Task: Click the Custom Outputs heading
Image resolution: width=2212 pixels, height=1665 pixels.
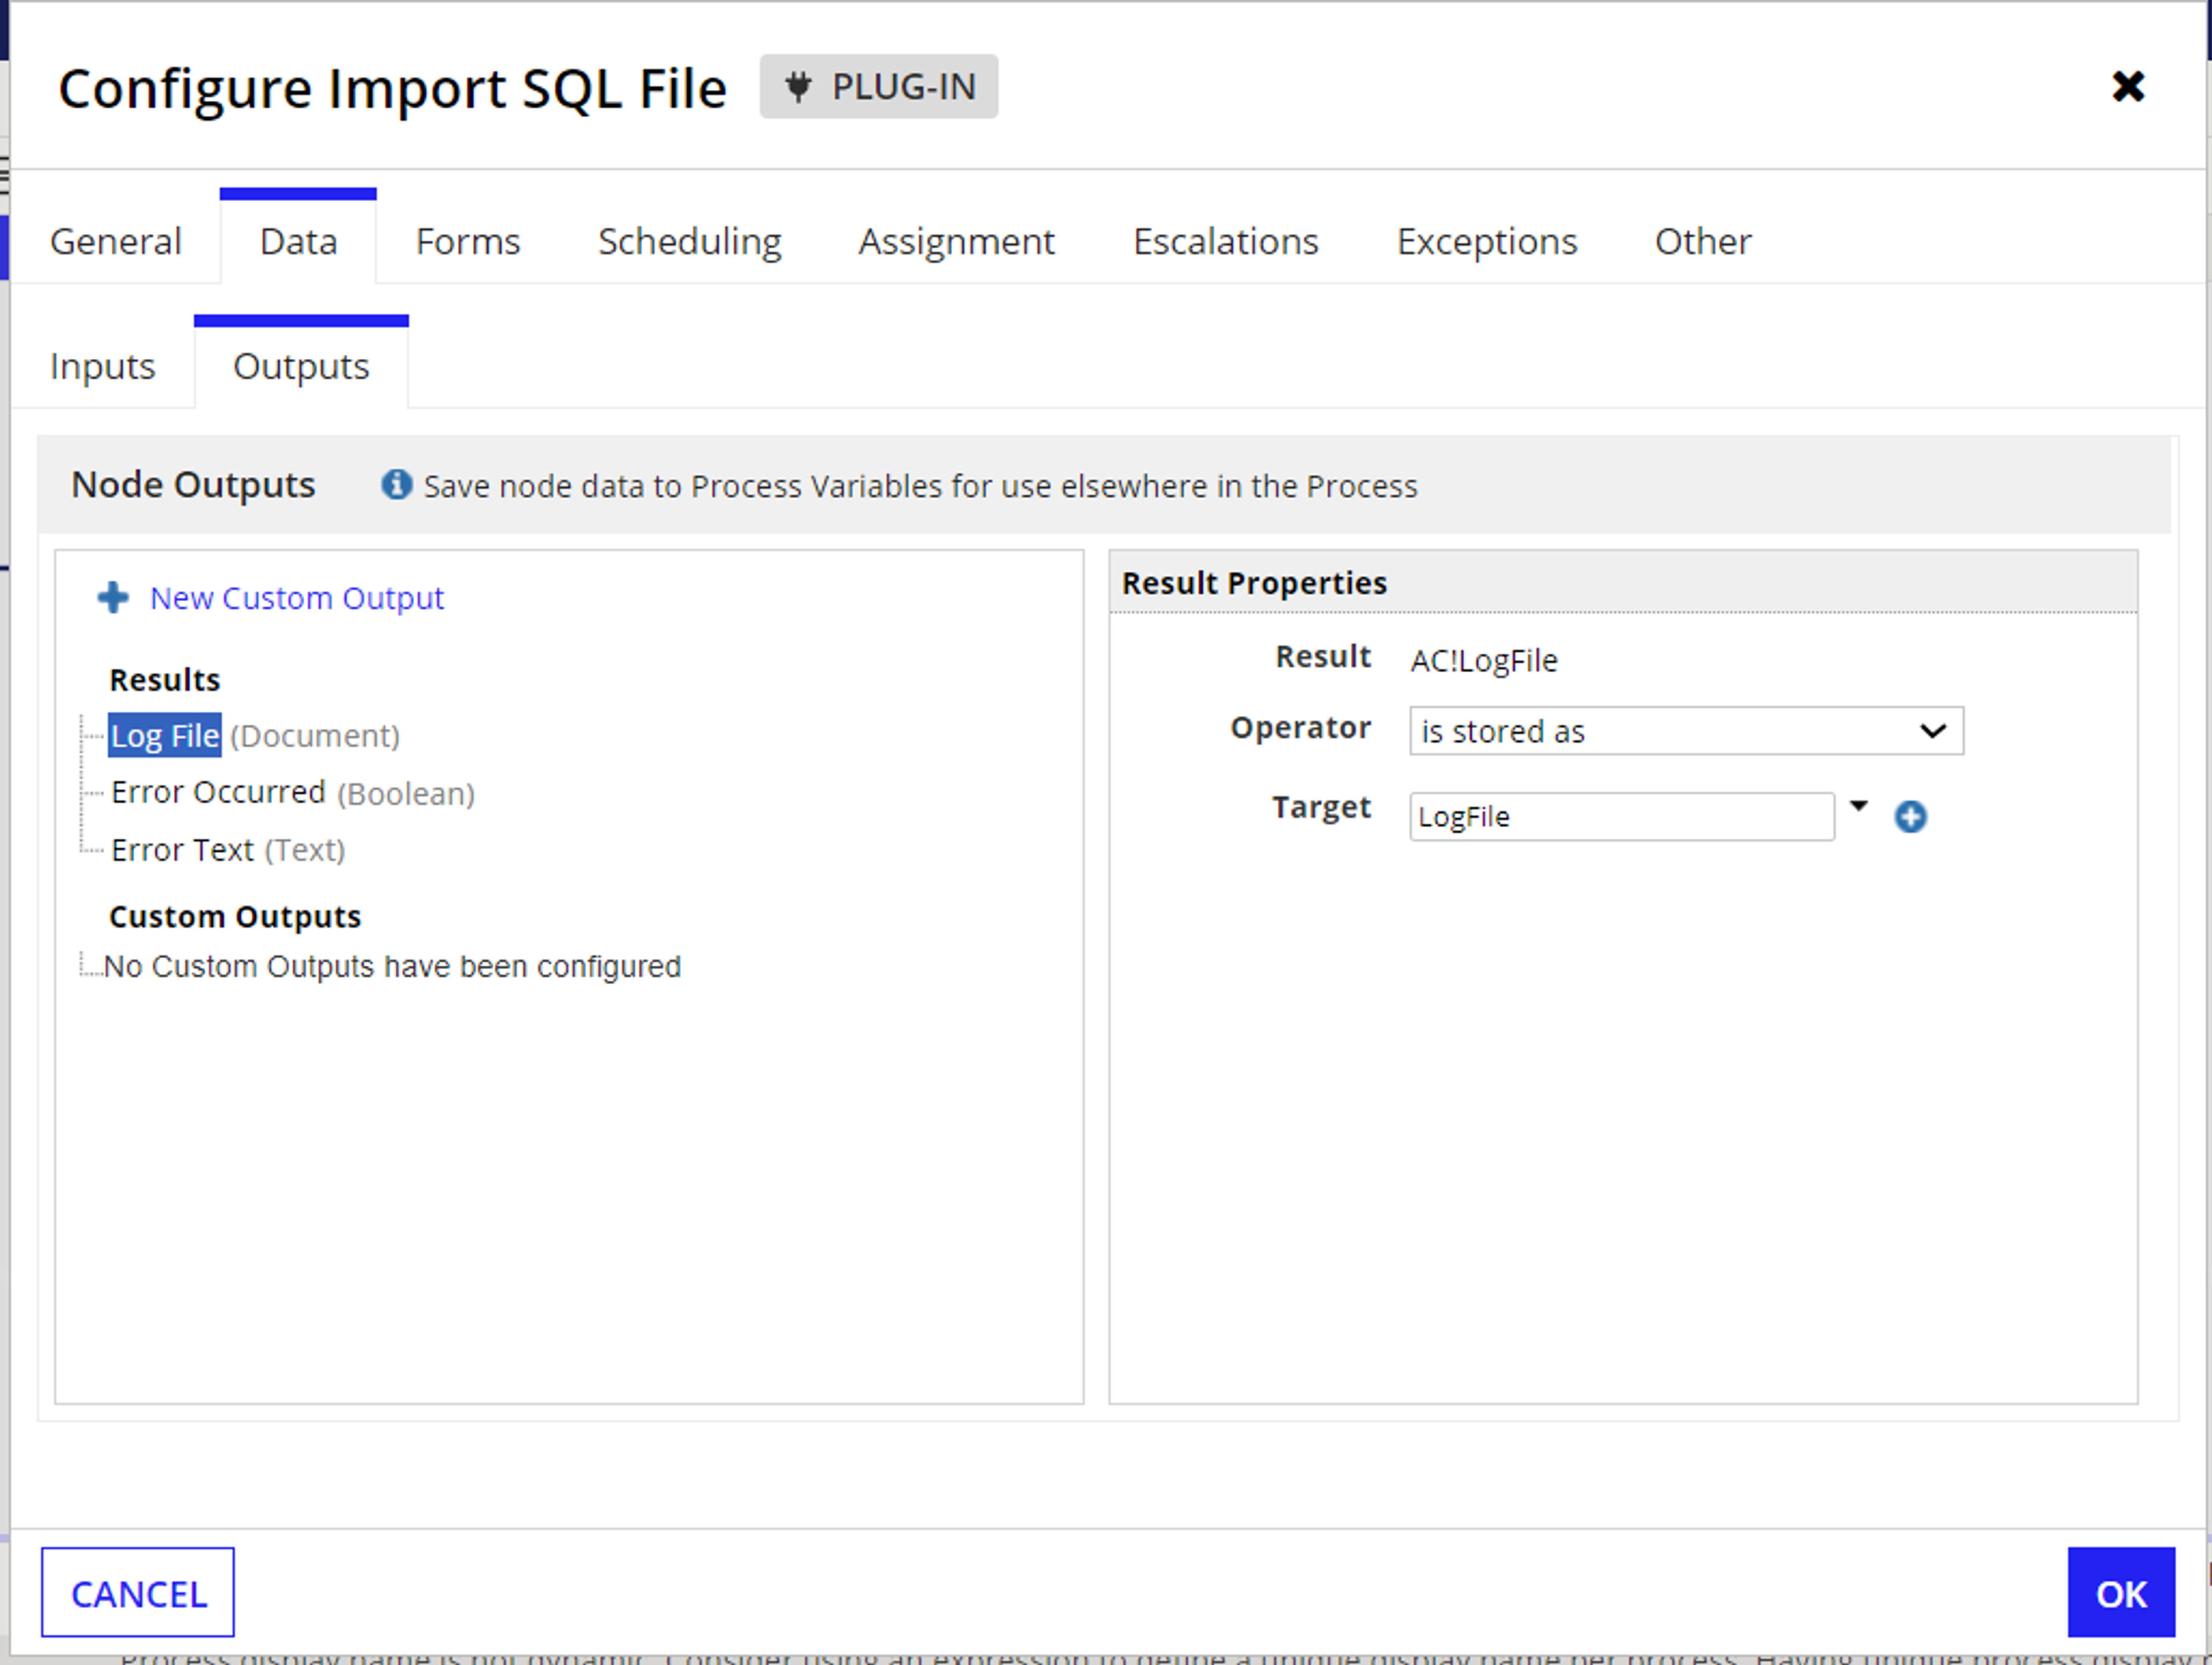Action: (235, 917)
